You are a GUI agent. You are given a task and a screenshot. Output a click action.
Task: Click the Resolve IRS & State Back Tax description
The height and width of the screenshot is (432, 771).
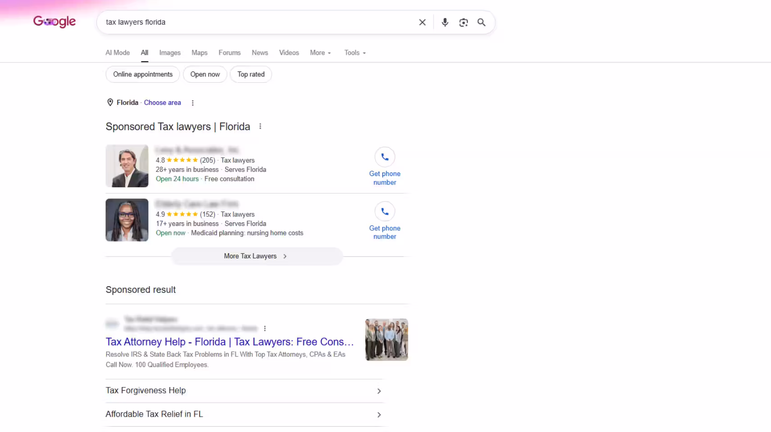point(226,360)
